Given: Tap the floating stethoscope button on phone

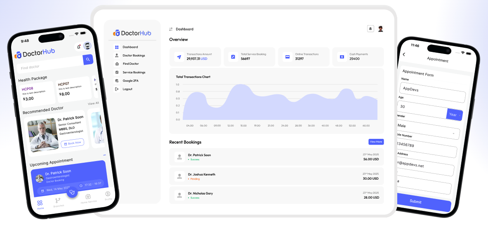Looking at the screenshot, I should click(72, 192).
